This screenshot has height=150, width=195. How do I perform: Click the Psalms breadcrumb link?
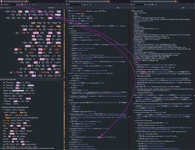[x=2, y=8]
